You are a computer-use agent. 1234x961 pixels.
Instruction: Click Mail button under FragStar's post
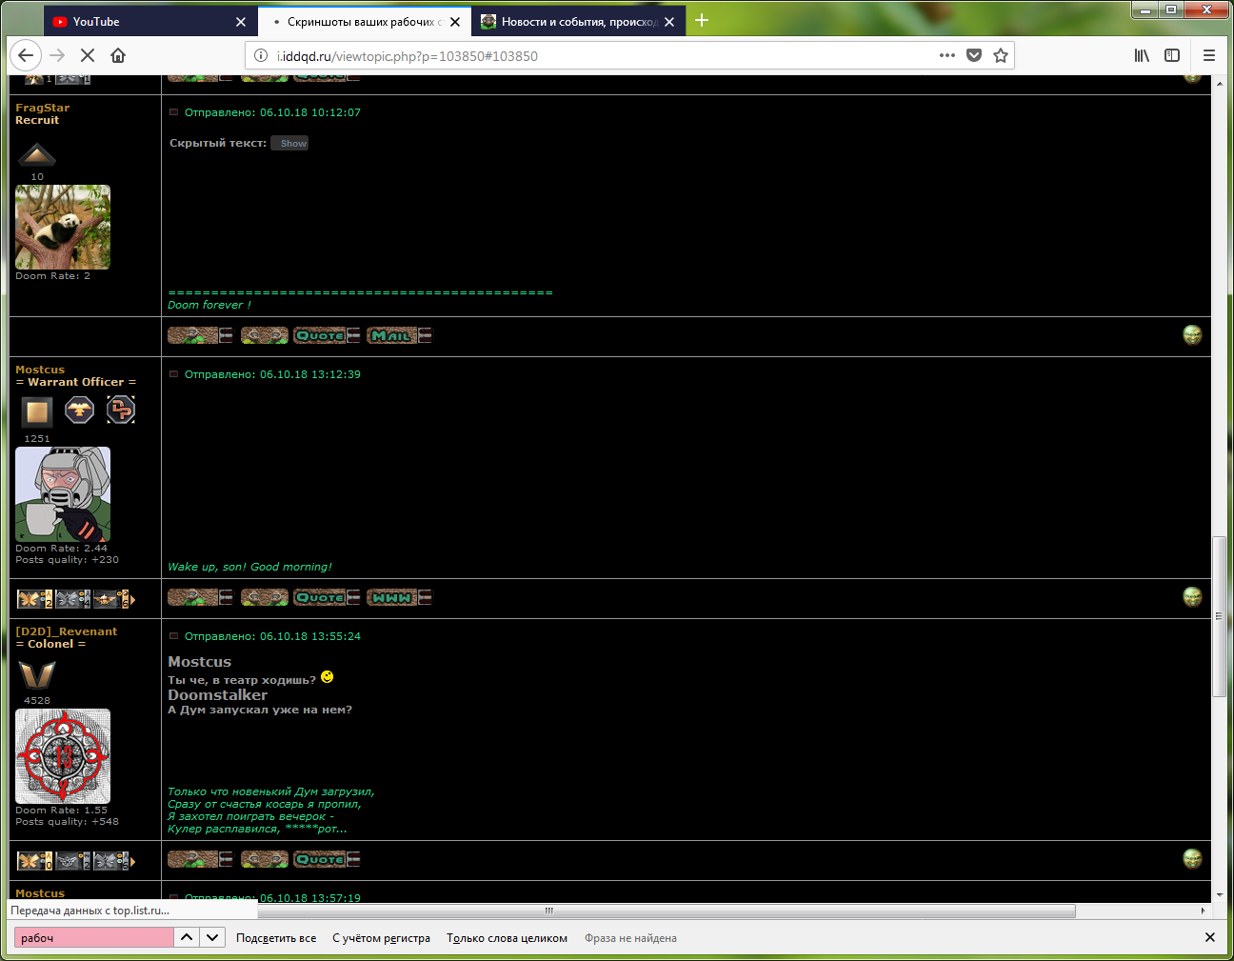[x=399, y=335]
